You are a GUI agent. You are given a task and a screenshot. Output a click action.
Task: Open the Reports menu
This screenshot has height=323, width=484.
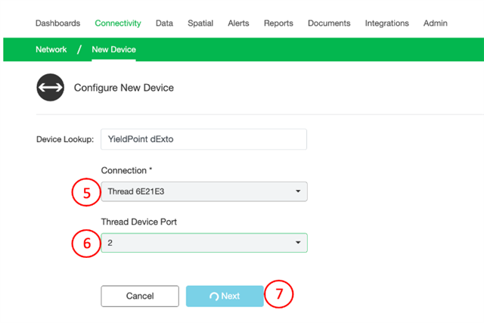pyautogui.click(x=278, y=23)
